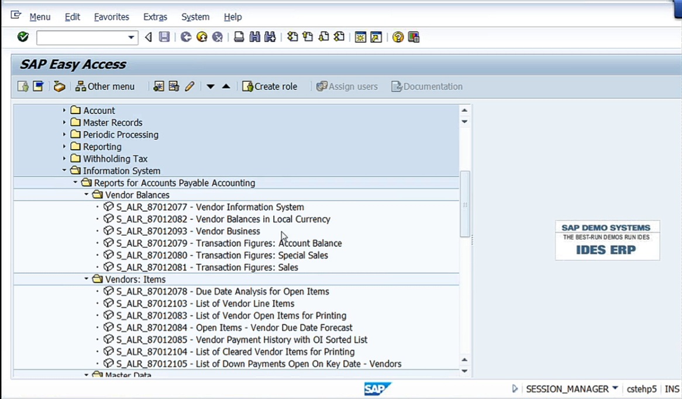Collapse Reports for Accounts Payable Accounting
Screen dimensions: 682x399
[75, 183]
